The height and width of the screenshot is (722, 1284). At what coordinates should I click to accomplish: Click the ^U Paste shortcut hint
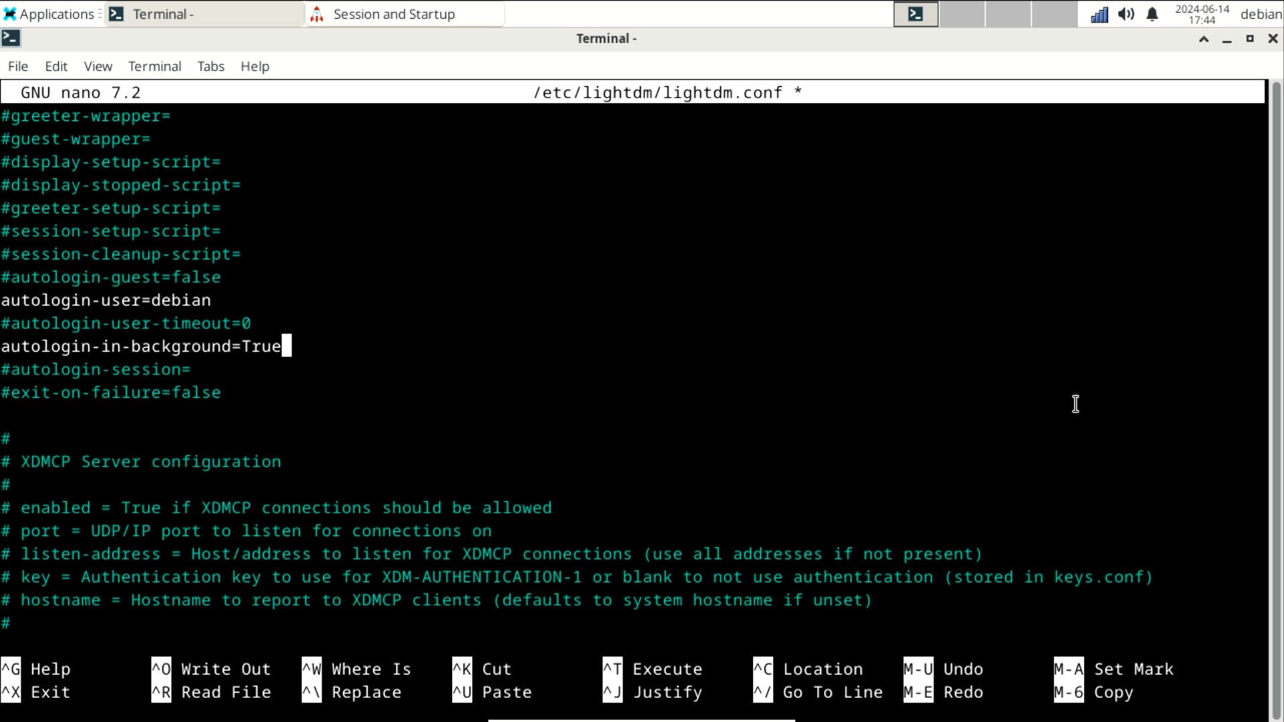pos(492,693)
